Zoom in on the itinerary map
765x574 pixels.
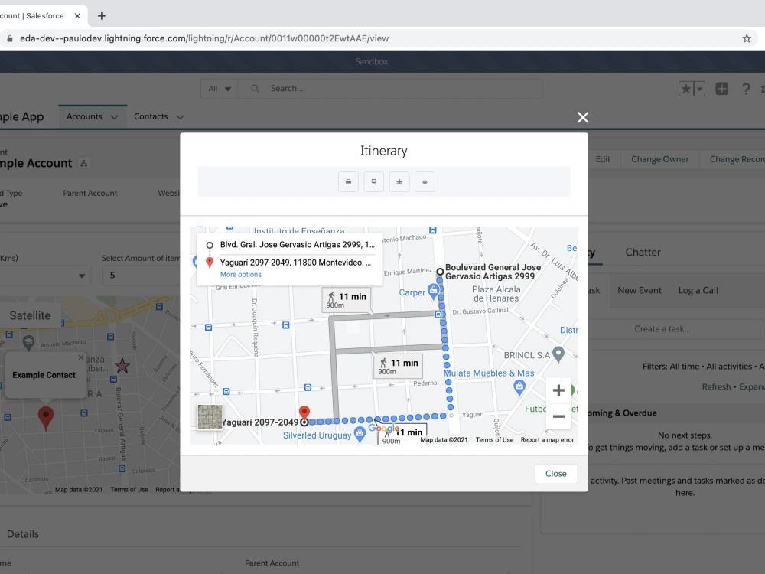click(x=558, y=390)
